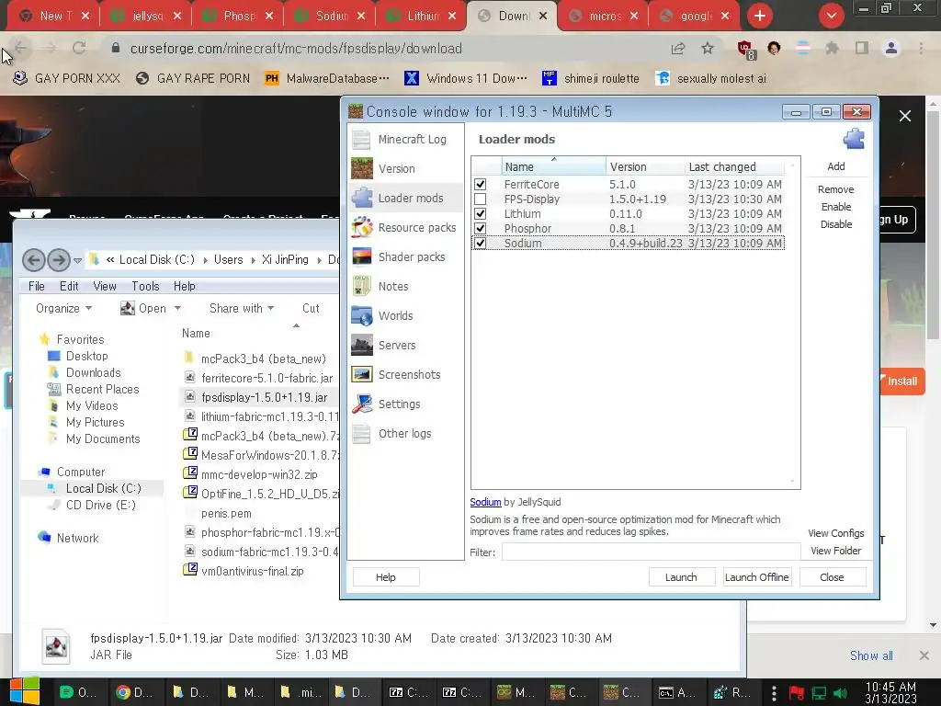The height and width of the screenshot is (706, 941).
Task: Click the share page icon in address bar
Action: click(x=678, y=48)
